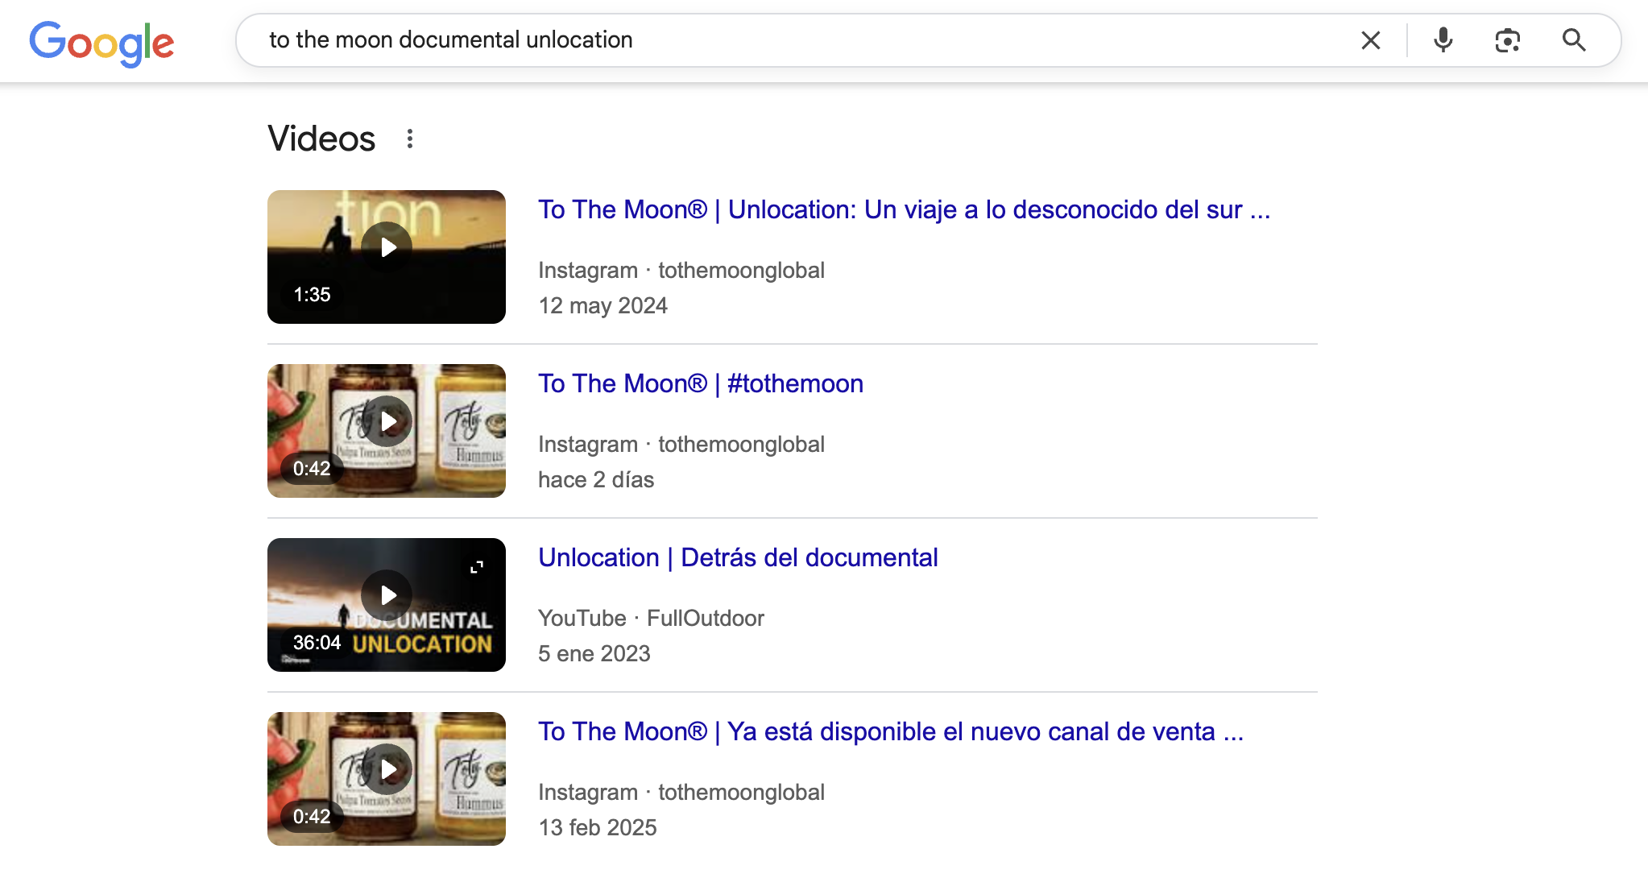1648x878 pixels.
Task: Click the Google logo
Action: (x=101, y=42)
